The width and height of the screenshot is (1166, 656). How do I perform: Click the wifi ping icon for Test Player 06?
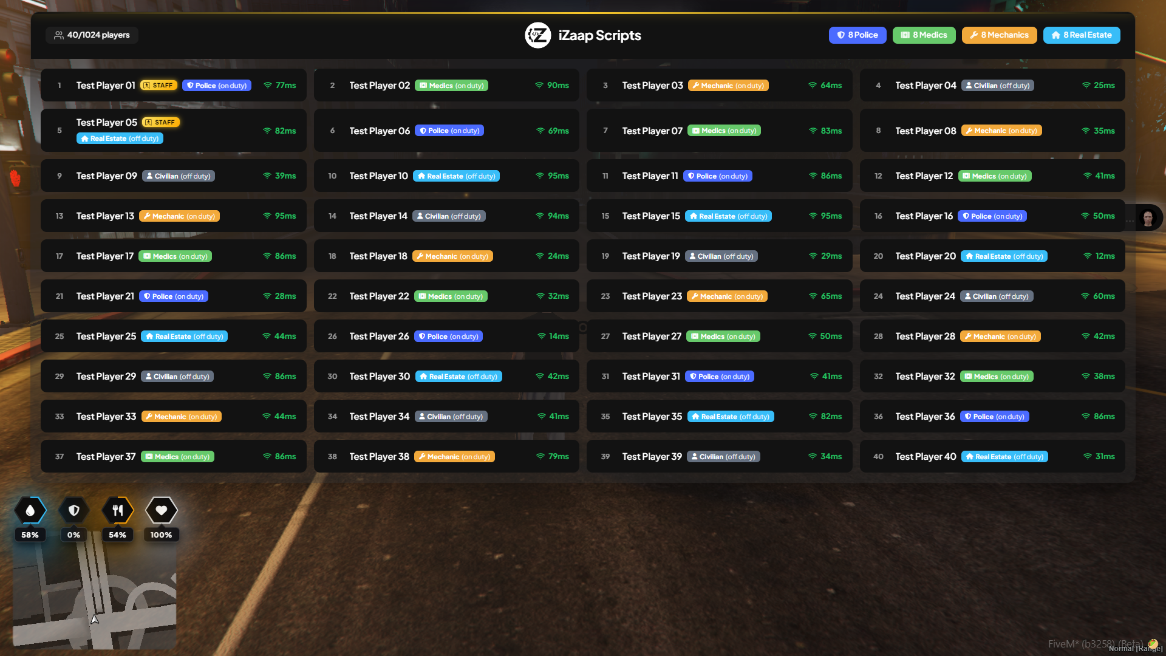click(540, 131)
